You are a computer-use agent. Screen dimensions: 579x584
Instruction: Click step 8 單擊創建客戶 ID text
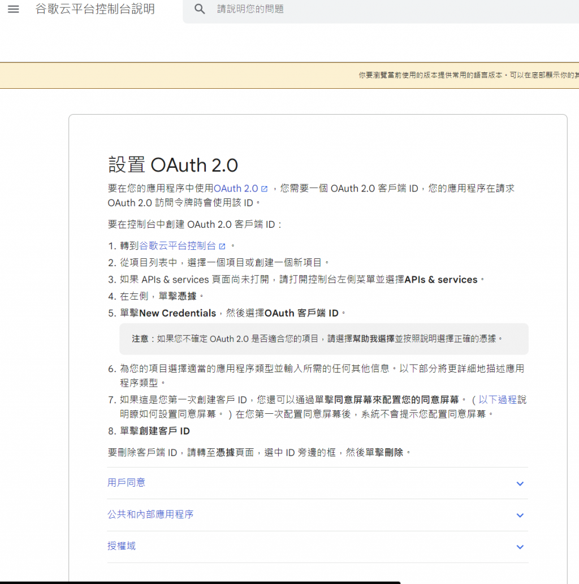(154, 431)
